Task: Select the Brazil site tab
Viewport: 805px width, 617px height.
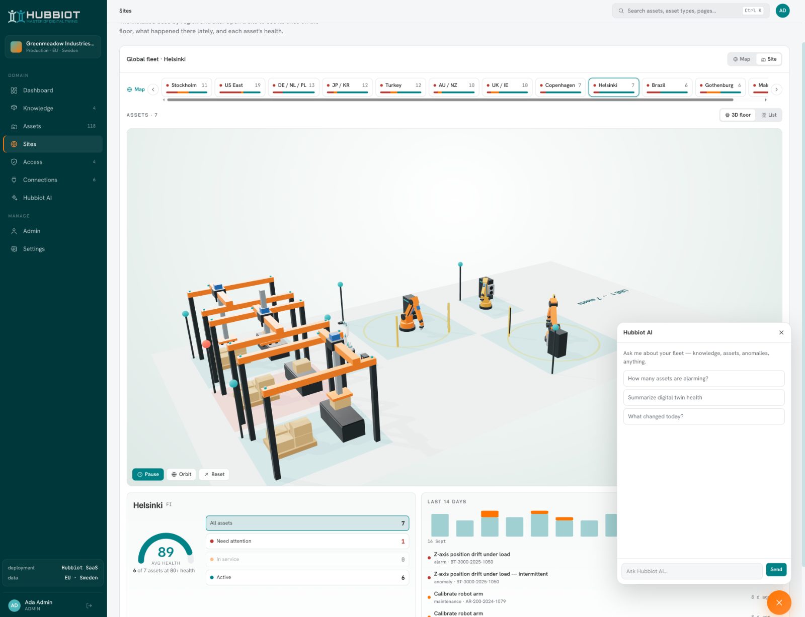Action: [x=667, y=86]
